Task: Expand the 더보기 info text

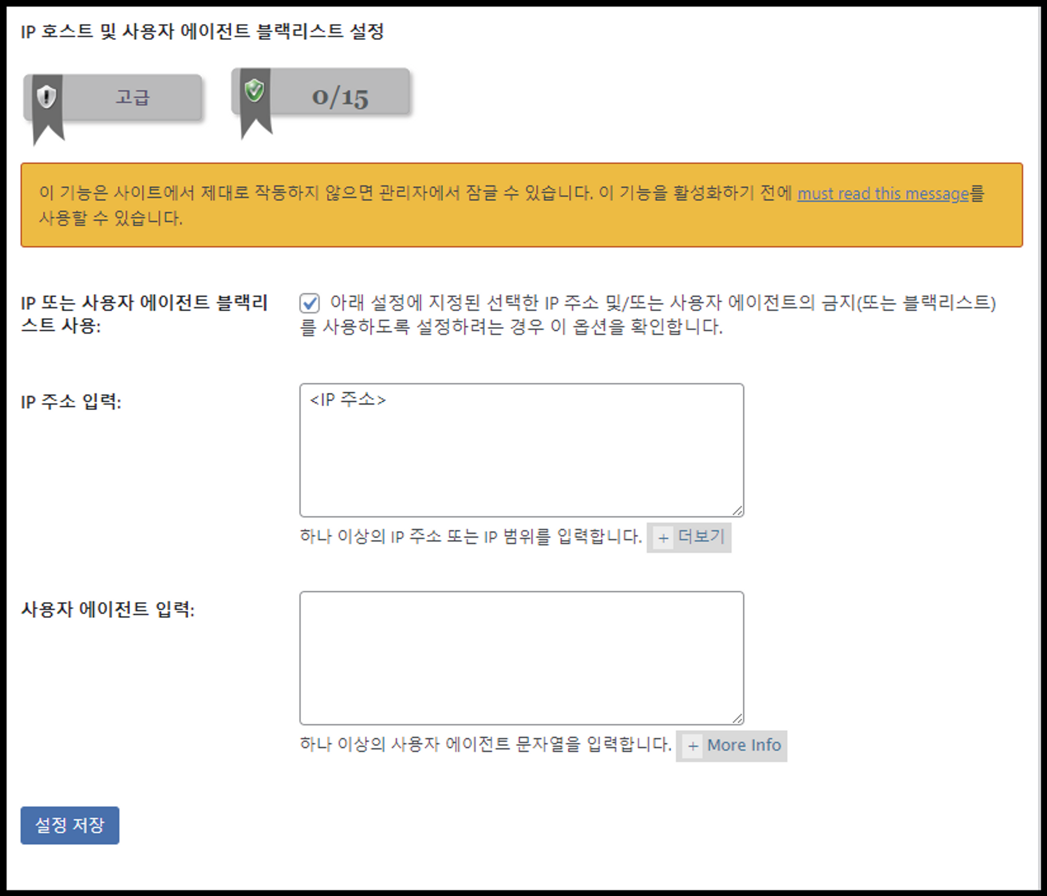Action: pos(701,537)
